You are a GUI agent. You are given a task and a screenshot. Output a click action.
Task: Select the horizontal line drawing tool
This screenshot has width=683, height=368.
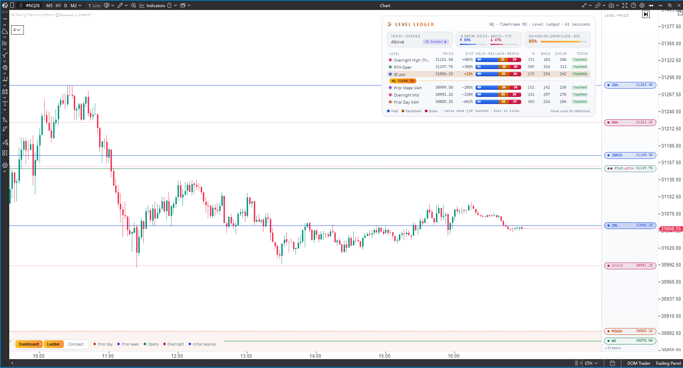coord(5,19)
